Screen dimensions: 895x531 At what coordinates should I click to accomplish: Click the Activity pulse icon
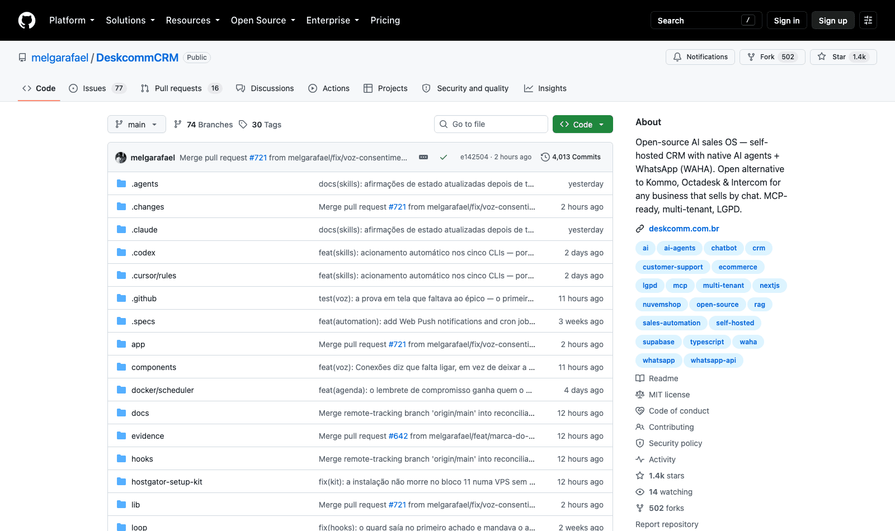tap(640, 459)
